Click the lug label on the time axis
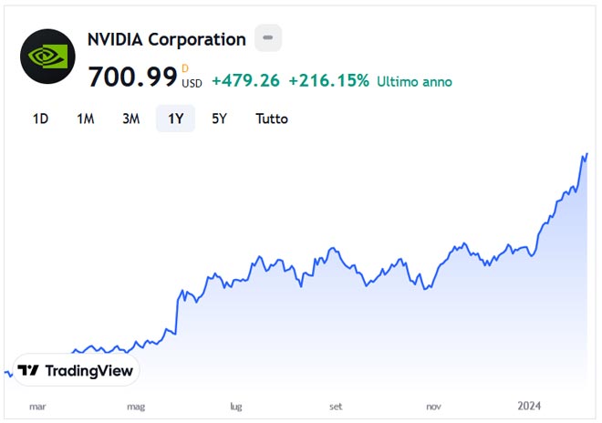Image resolution: width=602 pixels, height=423 pixels. click(x=236, y=407)
